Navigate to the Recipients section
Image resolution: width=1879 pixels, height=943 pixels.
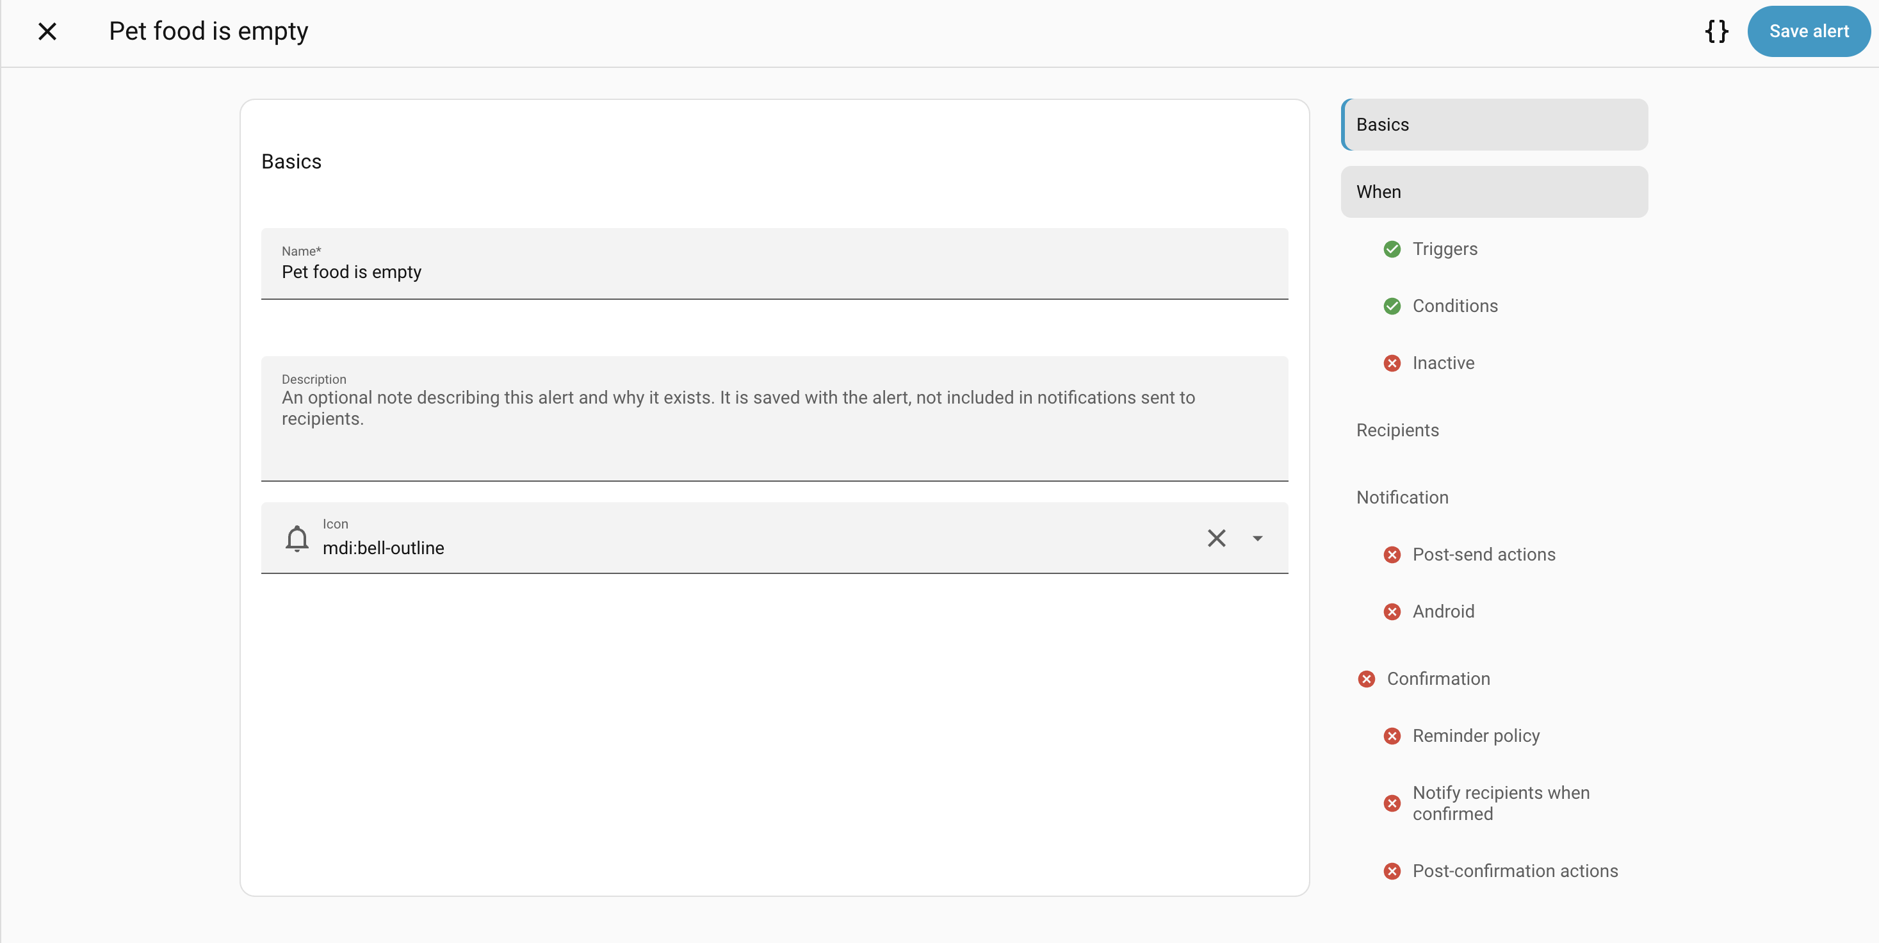pyautogui.click(x=1397, y=430)
